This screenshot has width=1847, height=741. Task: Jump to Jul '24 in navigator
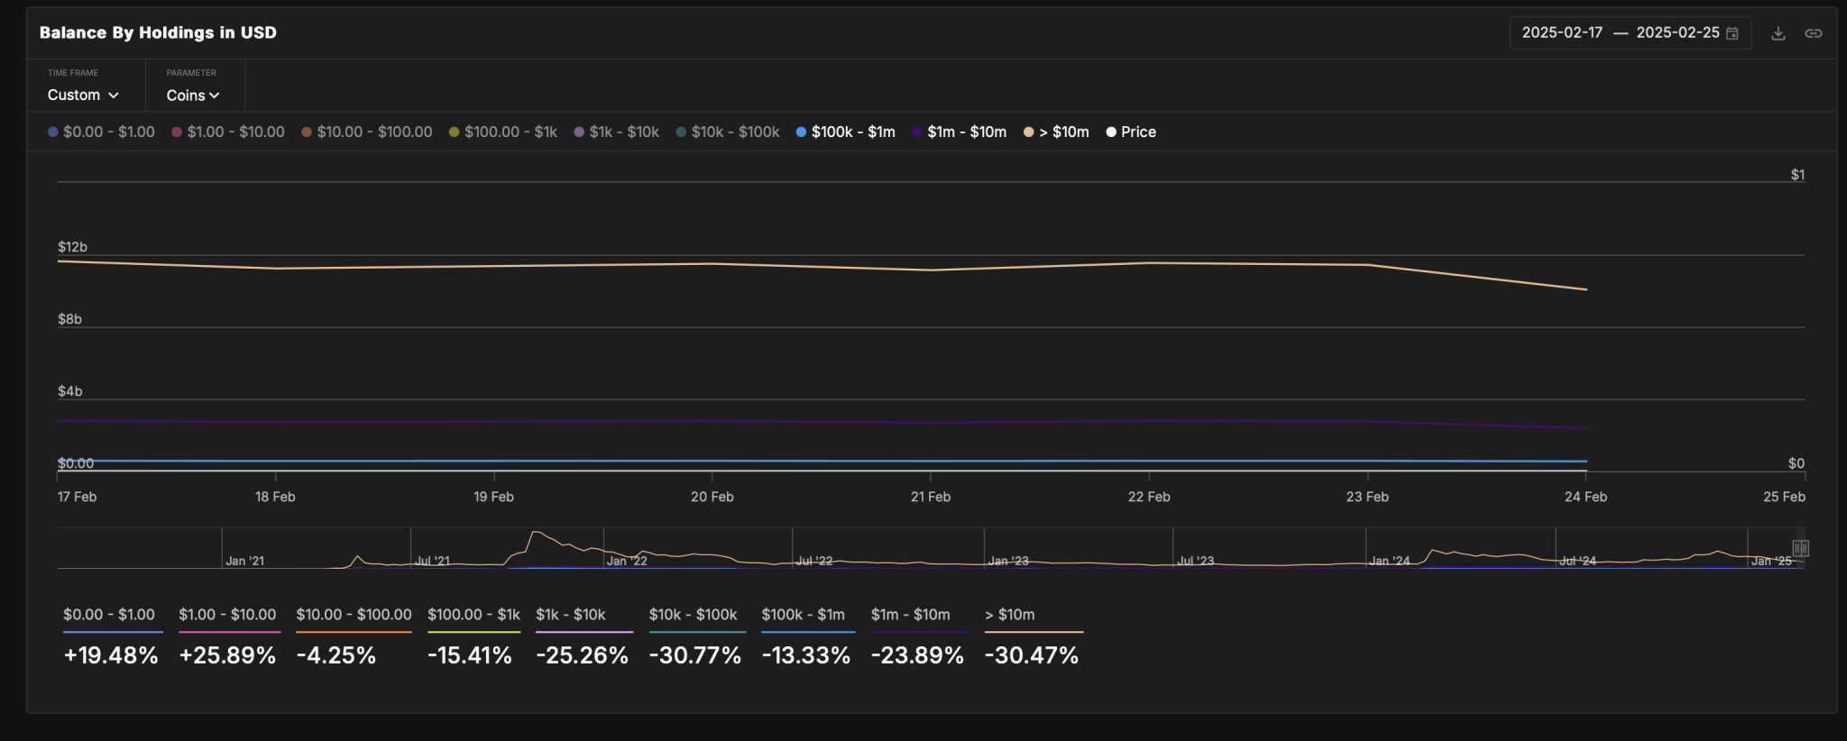1577,561
